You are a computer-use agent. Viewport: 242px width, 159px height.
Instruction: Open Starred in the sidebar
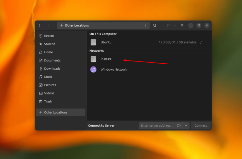60,44
